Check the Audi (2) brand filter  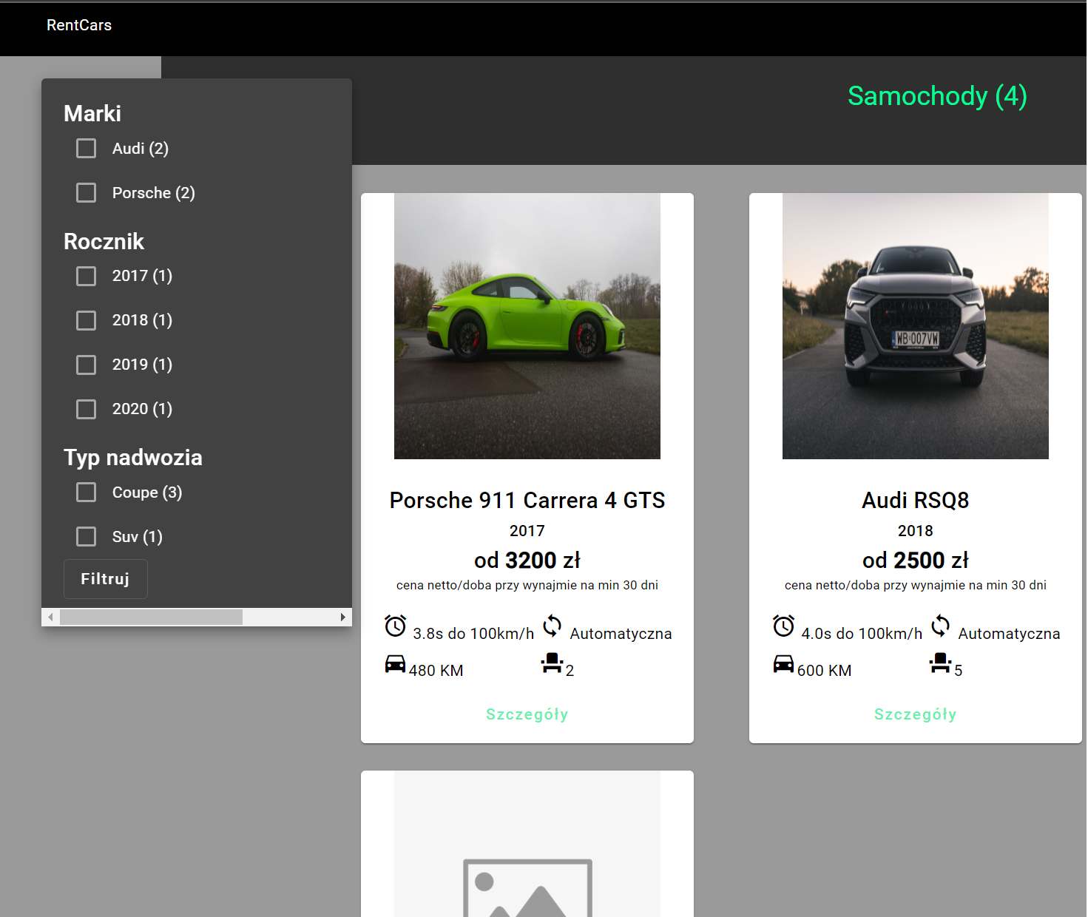click(x=87, y=149)
